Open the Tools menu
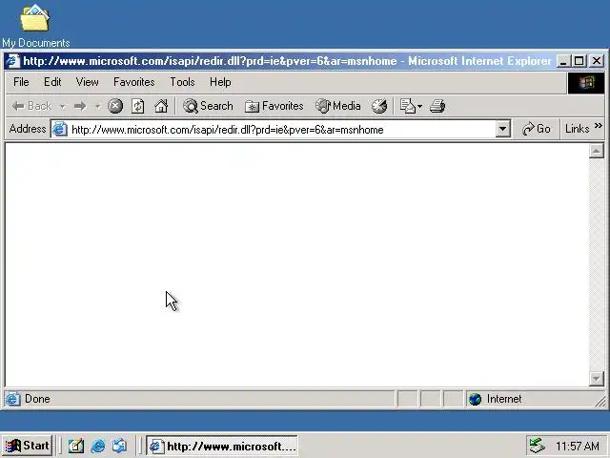 pyautogui.click(x=182, y=82)
